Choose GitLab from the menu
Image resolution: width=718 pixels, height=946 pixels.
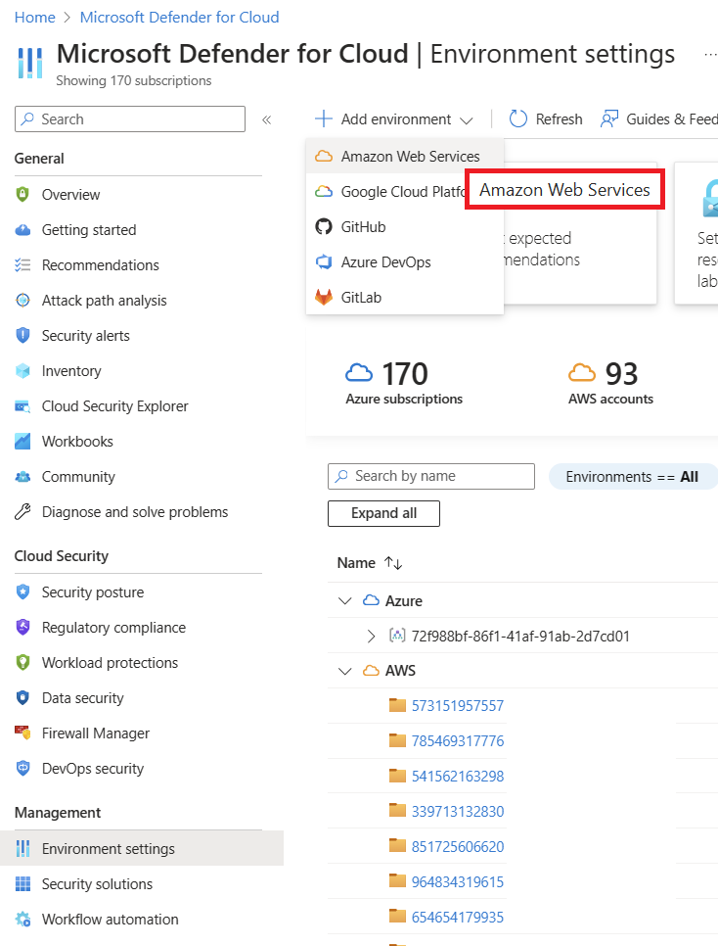pyautogui.click(x=405, y=297)
